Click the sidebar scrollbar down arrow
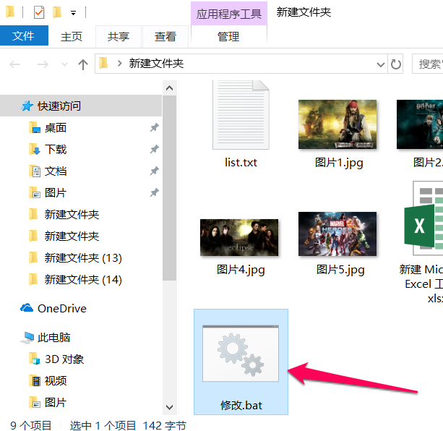This screenshot has width=443, height=431. [x=170, y=408]
